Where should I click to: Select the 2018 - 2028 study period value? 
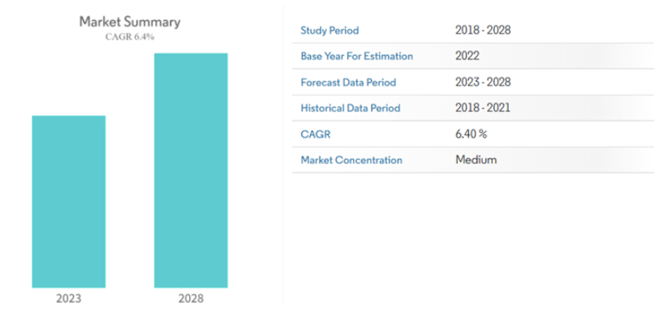[x=482, y=30]
